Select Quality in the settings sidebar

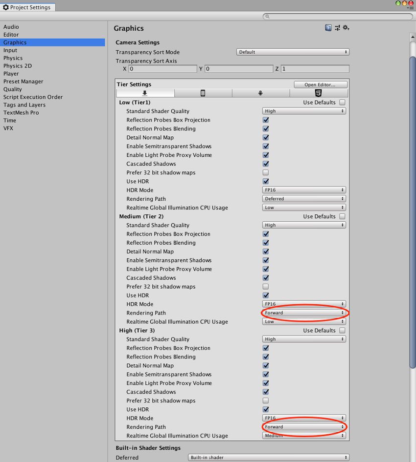pos(13,89)
